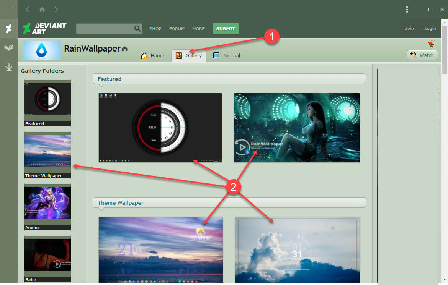Open the downloads sidebar icon
The height and width of the screenshot is (285, 448).
pos(9,67)
